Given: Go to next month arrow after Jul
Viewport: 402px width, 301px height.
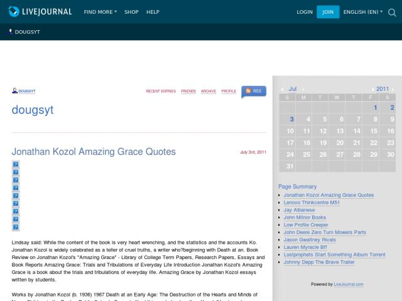Looking at the screenshot, I should pos(303,89).
